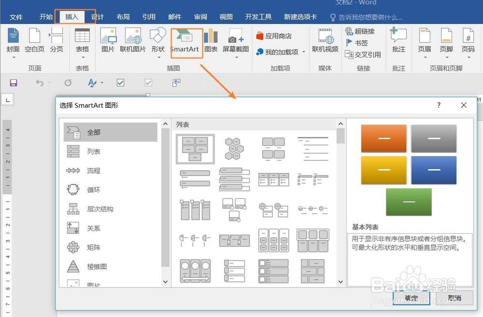Open the dropdown arrow beside text style A
The height and width of the screenshot is (317, 483).
(102, 83)
